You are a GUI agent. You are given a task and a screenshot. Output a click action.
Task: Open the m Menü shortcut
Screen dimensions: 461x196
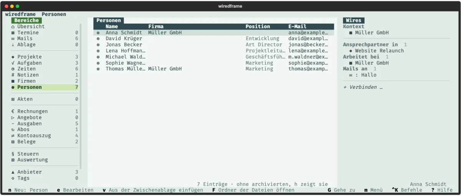[x=373, y=190]
